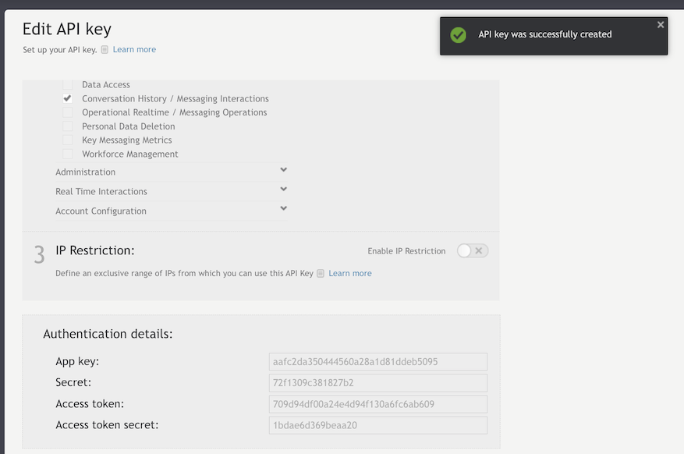Enable Operational Realtime / Messaging Operations checkbox

point(68,112)
